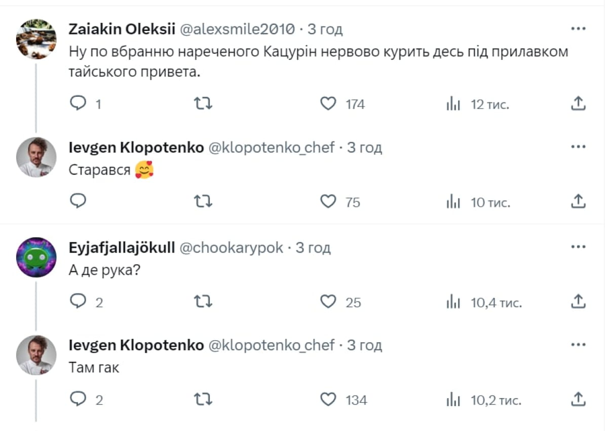Like the "А де рука?" tweet

(329, 302)
